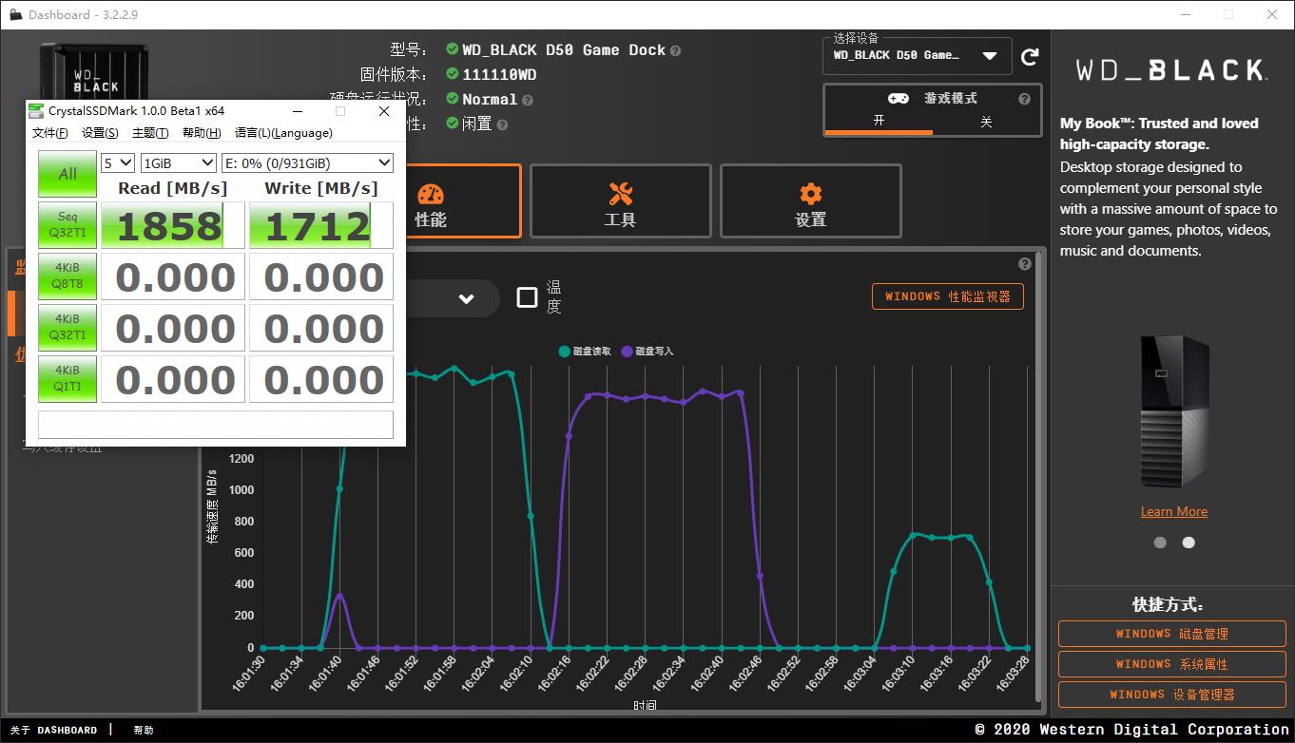1295x743 pixels.
Task: Click help icon beside 闲置 status
Action: (x=502, y=124)
